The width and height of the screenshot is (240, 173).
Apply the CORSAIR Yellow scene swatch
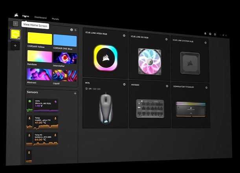(x=40, y=38)
